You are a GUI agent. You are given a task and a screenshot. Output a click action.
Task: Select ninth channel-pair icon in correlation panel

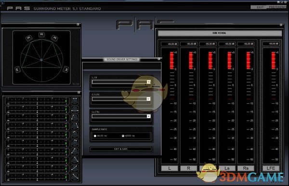pyautogui.click(x=75, y=168)
